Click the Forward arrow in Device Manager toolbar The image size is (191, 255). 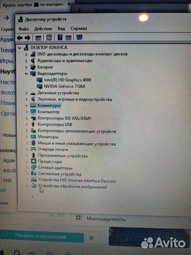[x=28, y=38]
